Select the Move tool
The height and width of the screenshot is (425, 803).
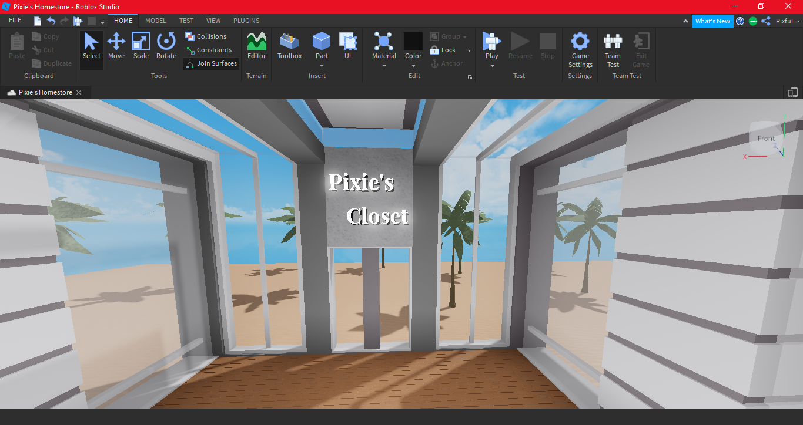pos(116,46)
